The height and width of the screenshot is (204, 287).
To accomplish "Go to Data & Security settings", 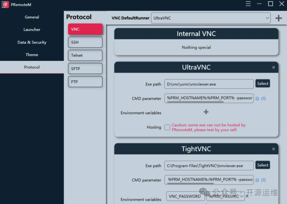I will [x=32, y=42].
